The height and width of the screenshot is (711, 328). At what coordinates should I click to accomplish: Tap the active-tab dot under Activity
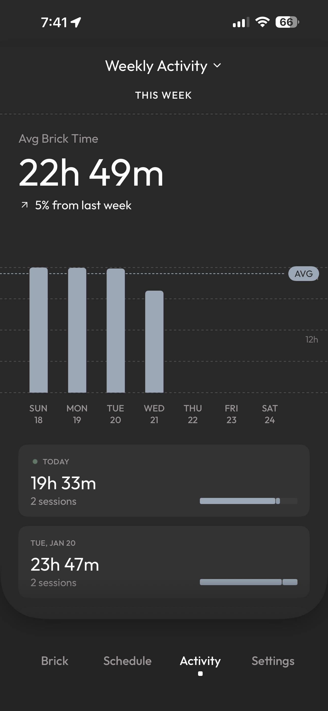click(200, 674)
